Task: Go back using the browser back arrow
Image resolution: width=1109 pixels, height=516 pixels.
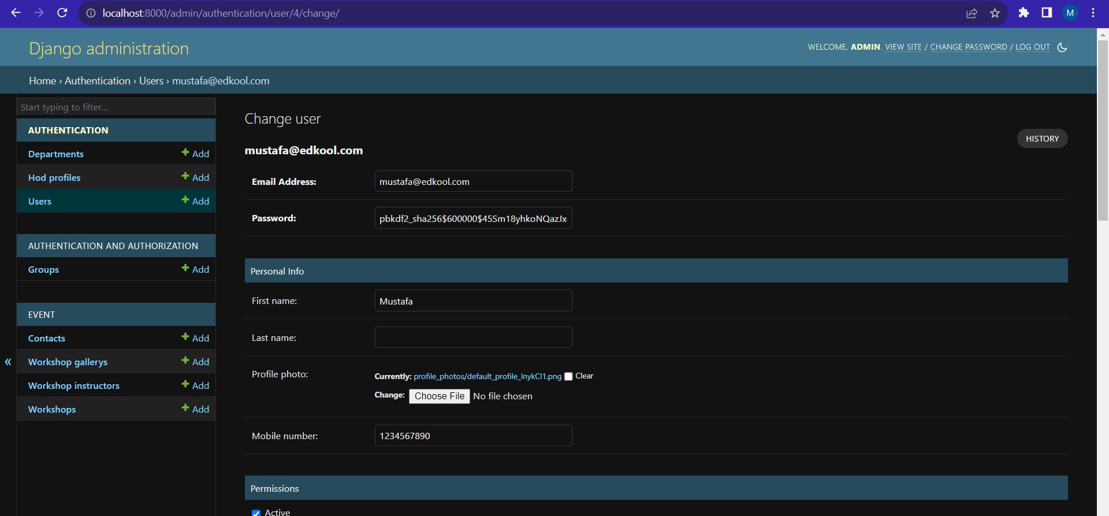Action: click(x=16, y=13)
